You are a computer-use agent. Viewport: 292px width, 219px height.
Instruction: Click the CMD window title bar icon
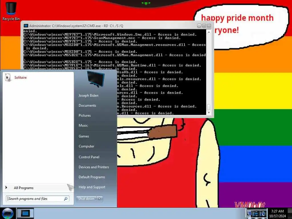tap(26, 26)
